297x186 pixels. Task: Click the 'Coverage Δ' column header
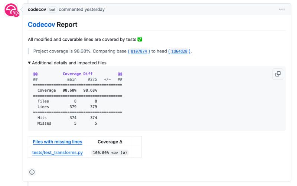tap(110, 142)
